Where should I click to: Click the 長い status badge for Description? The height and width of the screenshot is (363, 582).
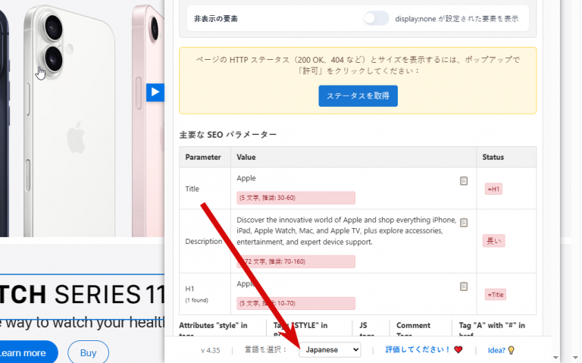[493, 241]
